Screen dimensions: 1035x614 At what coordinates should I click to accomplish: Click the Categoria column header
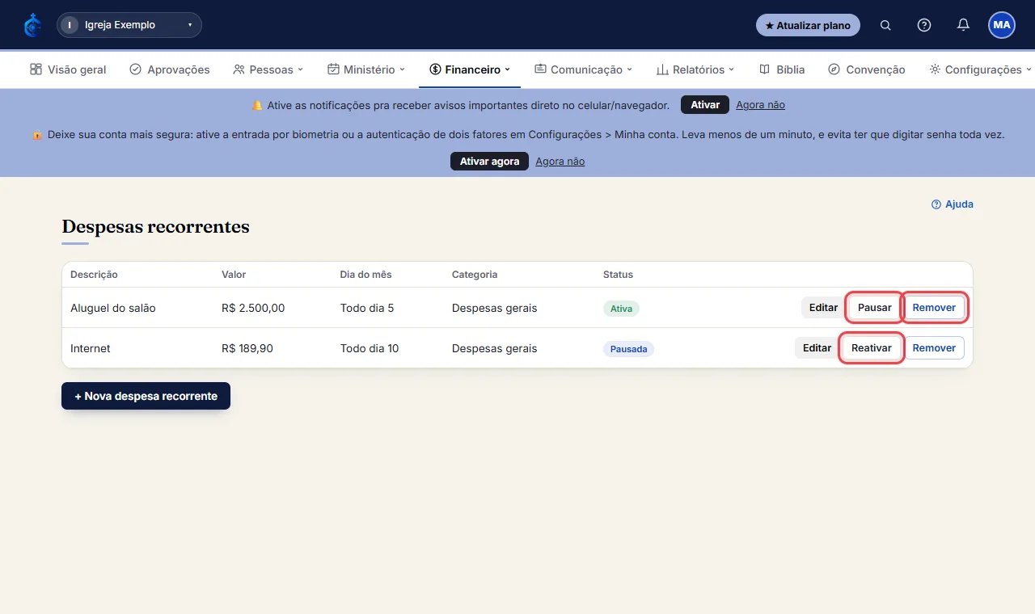[x=475, y=275]
